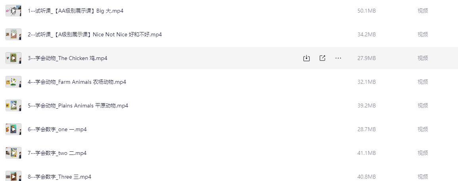The width and height of the screenshot is (458, 181).
Task: Play the two 二 video thumbnail
Action: point(13,153)
